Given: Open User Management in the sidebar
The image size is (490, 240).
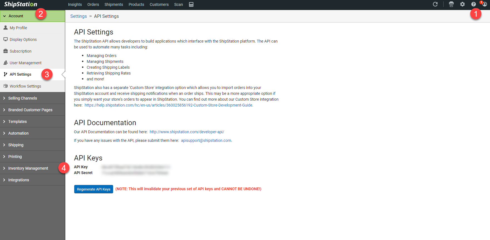Looking at the screenshot, I should 33,63.
